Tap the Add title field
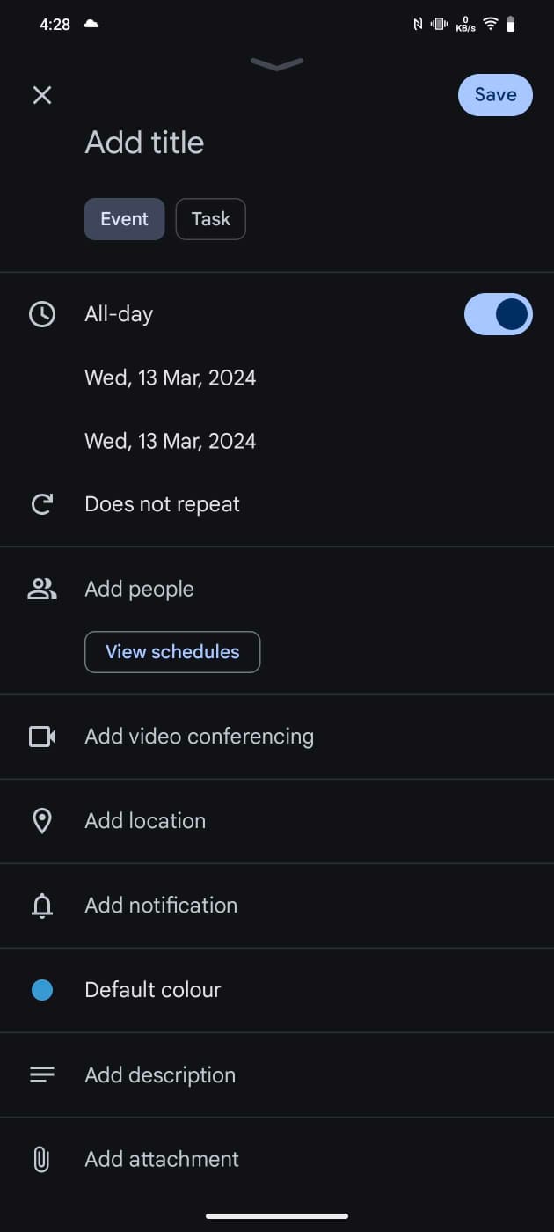Screen dimensions: 554x1232 coord(144,143)
